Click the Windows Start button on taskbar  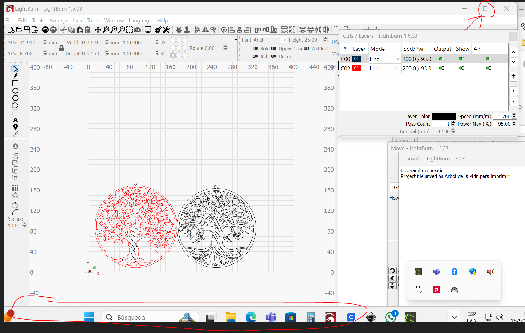(x=89, y=317)
